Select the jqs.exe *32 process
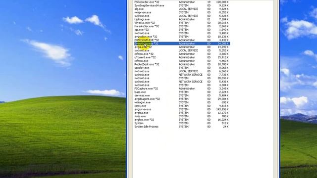Image resolution: width=317 pixels, height=178 pixels. [x=182, y=30]
